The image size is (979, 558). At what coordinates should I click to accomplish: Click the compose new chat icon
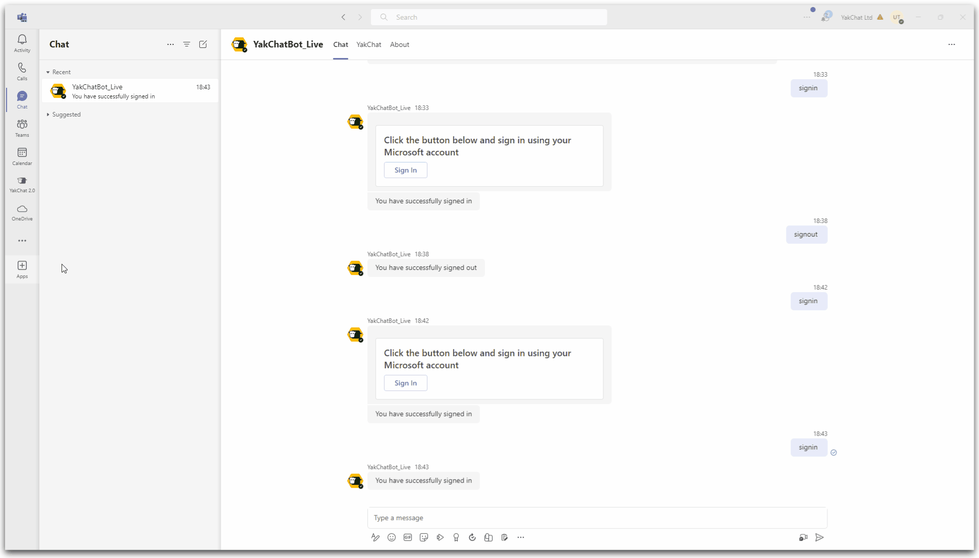(203, 43)
